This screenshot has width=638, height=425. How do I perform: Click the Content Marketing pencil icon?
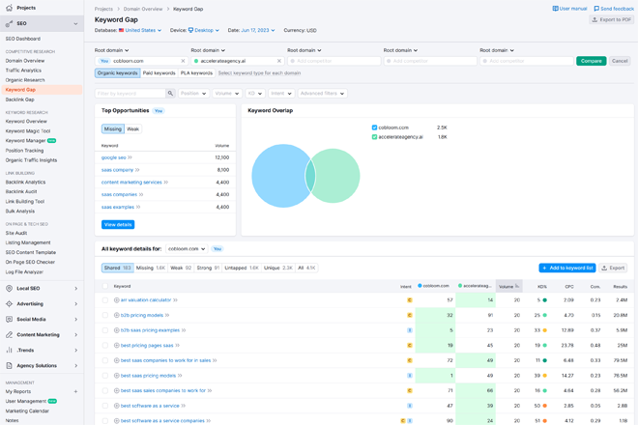point(9,335)
